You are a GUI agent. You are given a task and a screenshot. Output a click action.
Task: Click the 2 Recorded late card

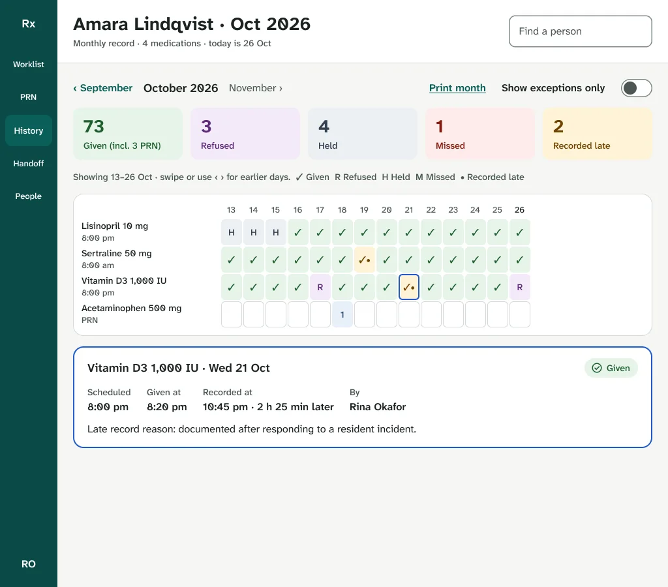[x=598, y=134]
